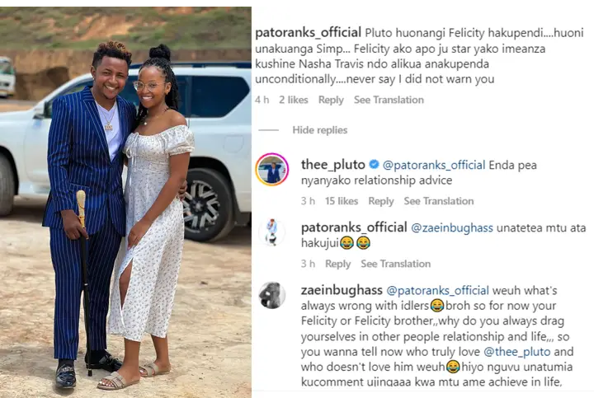Click the avatar beside the 'unatetea mtu' reply
This screenshot has height=398, width=594.
coord(271,232)
